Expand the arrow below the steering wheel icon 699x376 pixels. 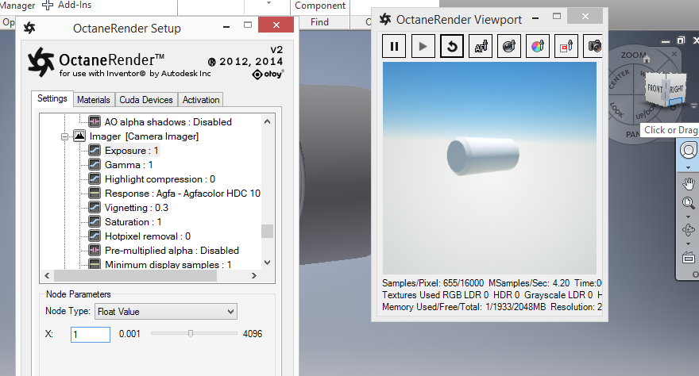(689, 167)
